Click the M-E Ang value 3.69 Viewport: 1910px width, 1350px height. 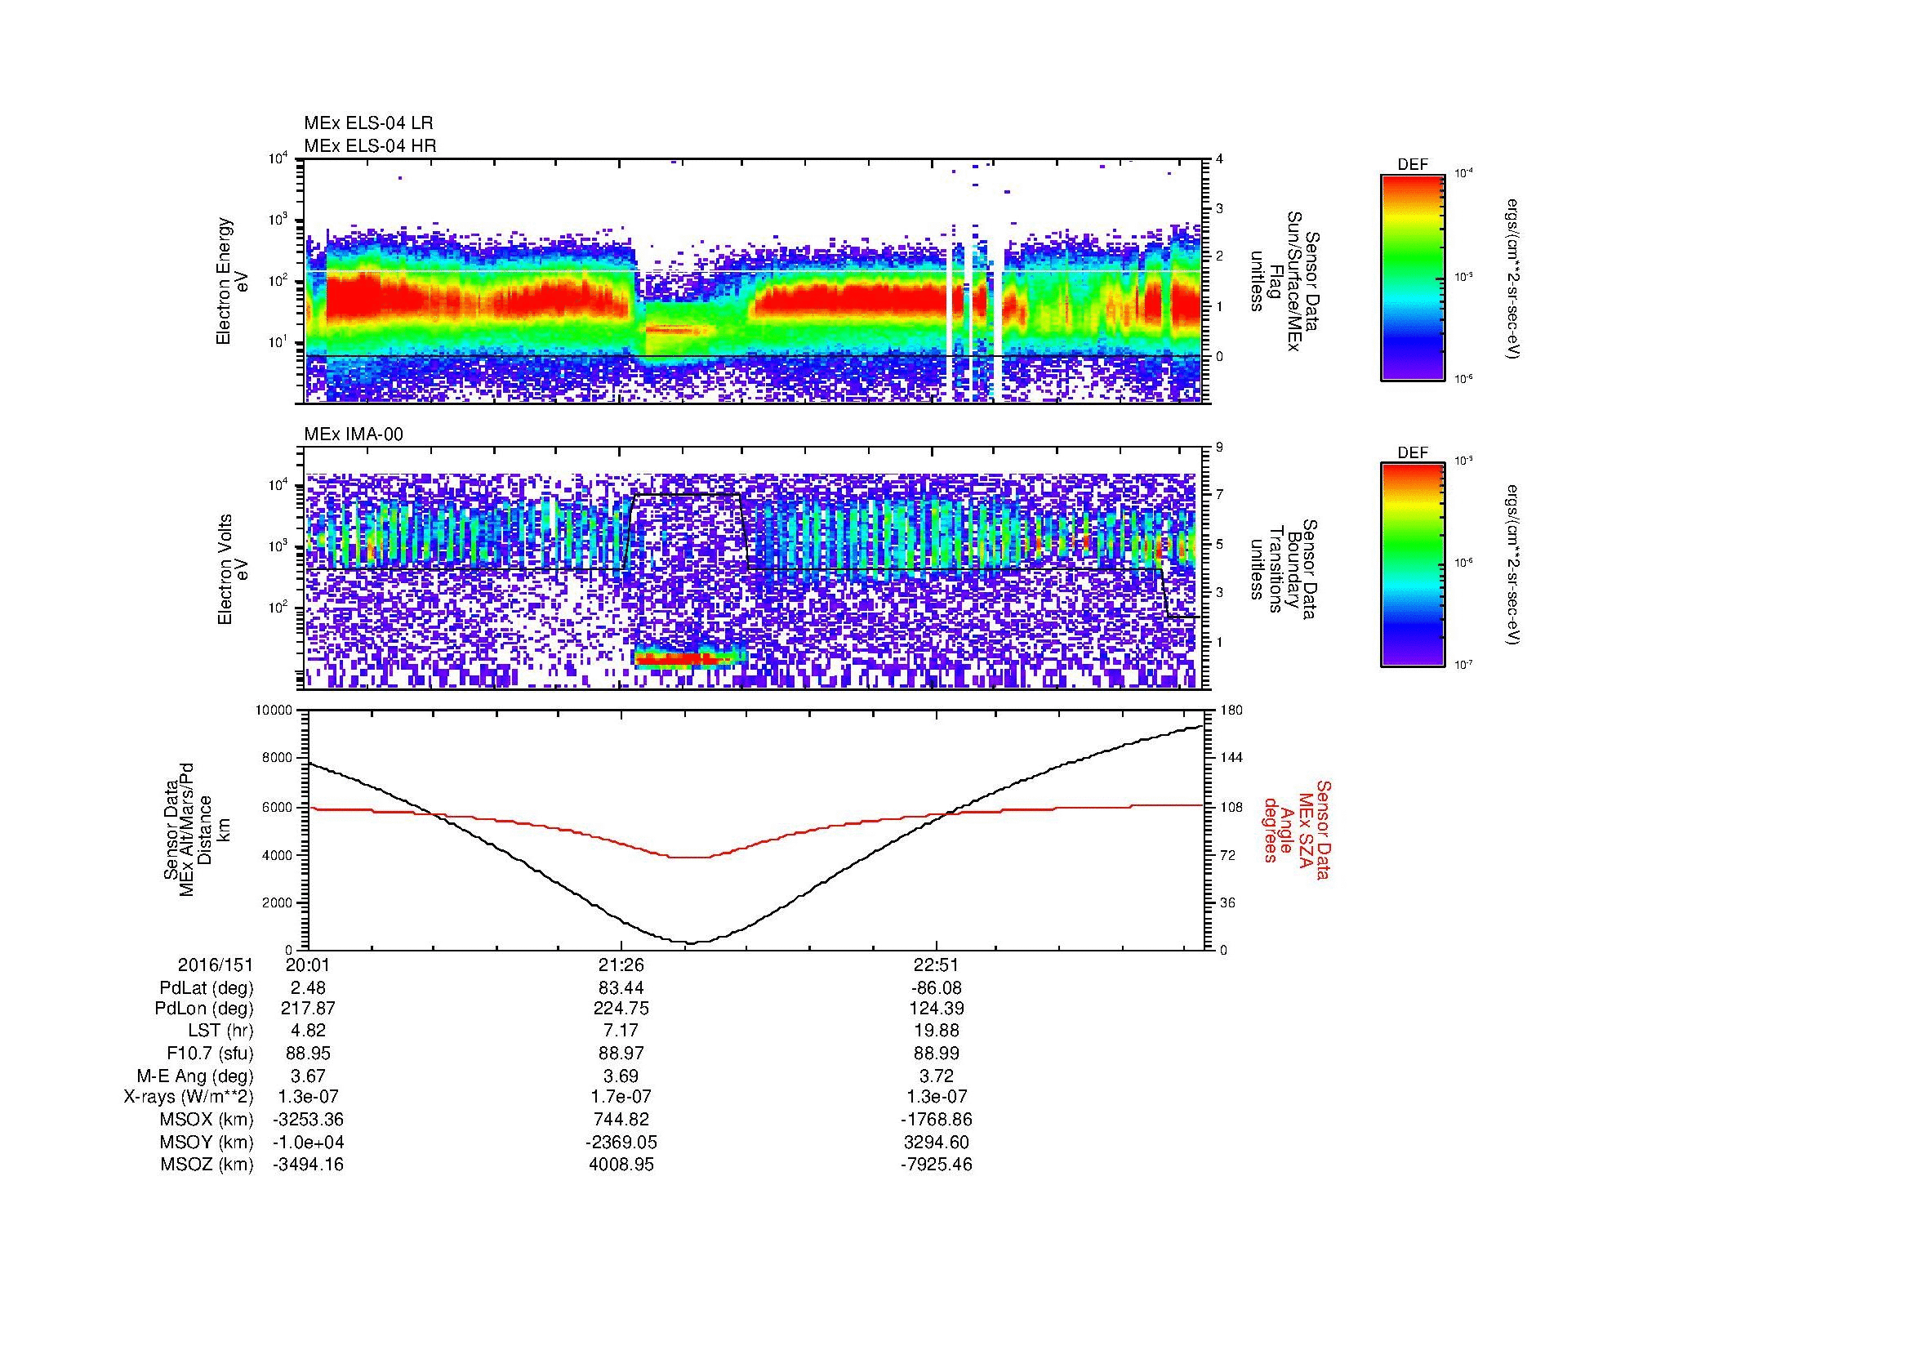[x=621, y=1076]
